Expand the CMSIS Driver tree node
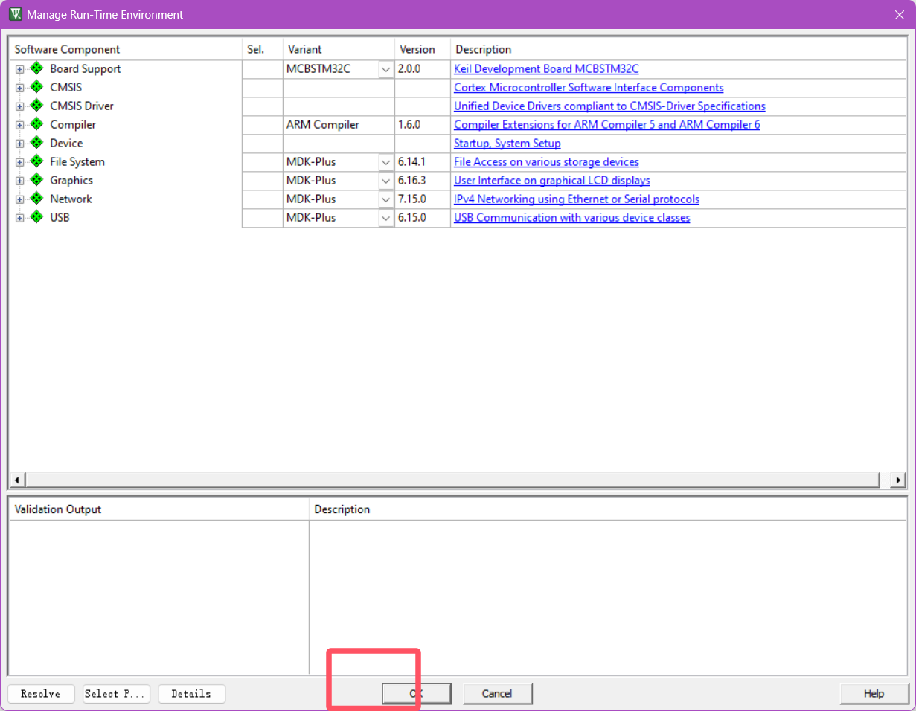Screen dimensions: 916x711 [20, 106]
